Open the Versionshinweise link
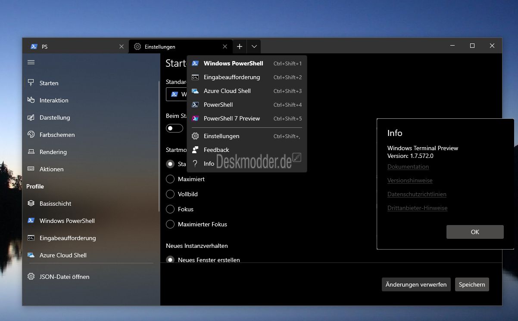Screen dimensions: 518x321 click(x=410, y=180)
